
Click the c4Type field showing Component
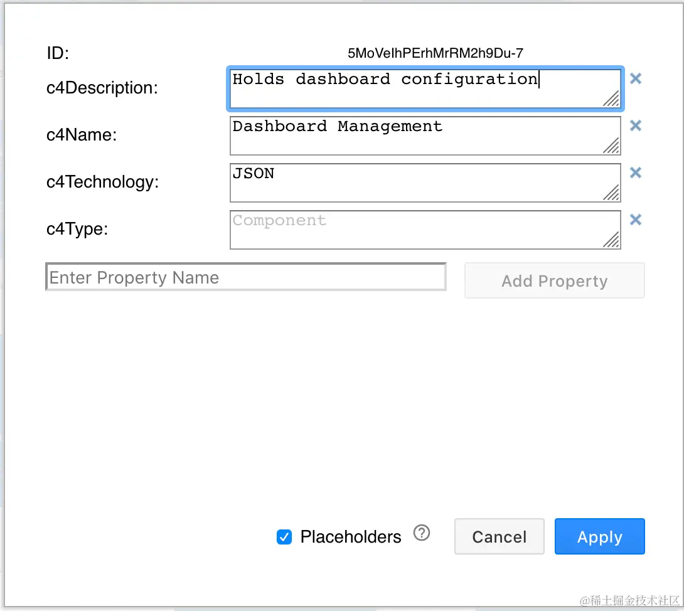click(x=425, y=230)
